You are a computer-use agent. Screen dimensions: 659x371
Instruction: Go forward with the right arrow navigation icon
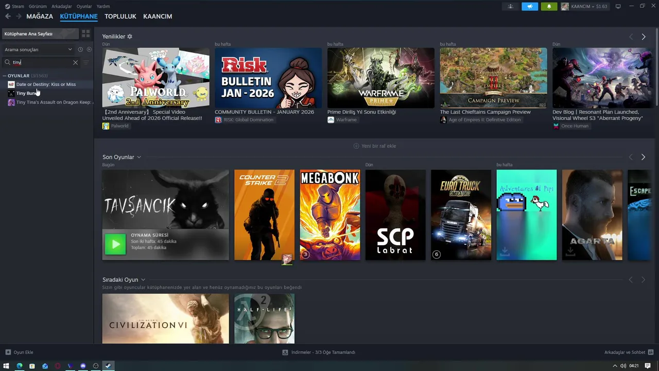point(19,16)
